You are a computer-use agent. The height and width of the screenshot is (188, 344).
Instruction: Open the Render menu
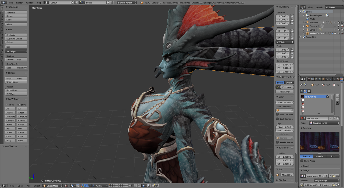19,3
